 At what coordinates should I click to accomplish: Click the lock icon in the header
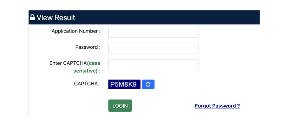click(32, 17)
